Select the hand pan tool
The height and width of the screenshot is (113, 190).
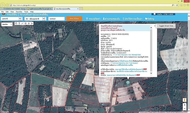coord(16,23)
